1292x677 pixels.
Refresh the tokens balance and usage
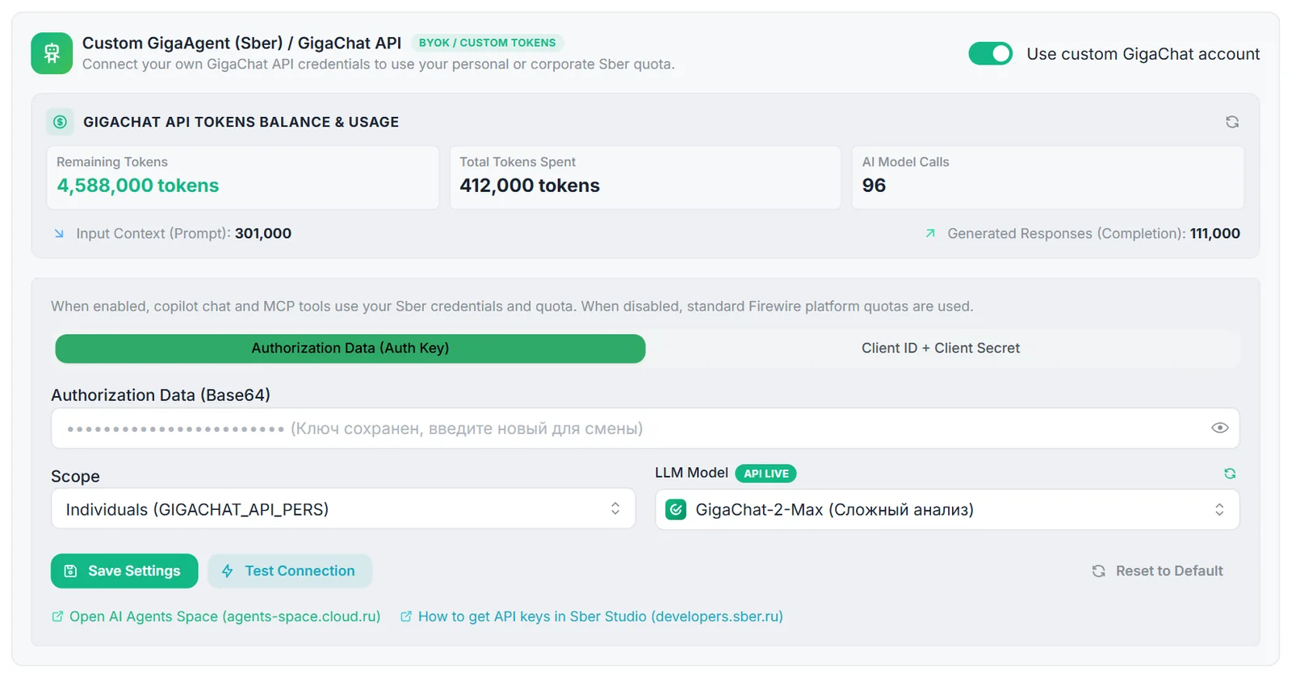point(1232,122)
